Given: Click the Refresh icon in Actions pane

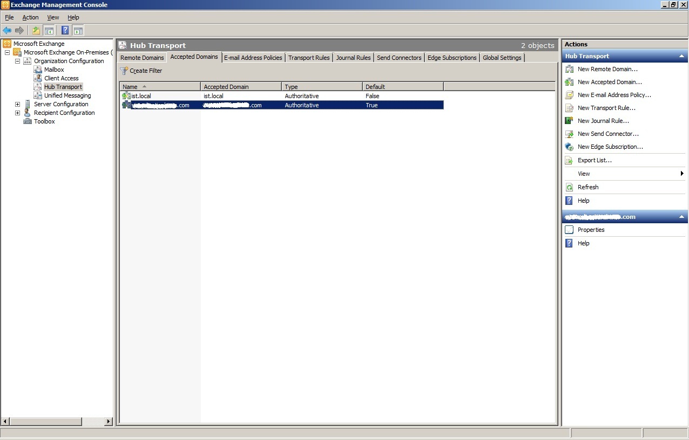Looking at the screenshot, I should pos(569,187).
